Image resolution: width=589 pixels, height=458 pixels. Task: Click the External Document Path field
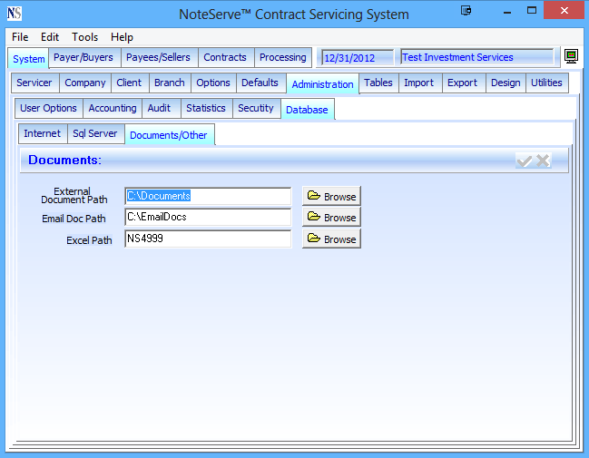[207, 196]
